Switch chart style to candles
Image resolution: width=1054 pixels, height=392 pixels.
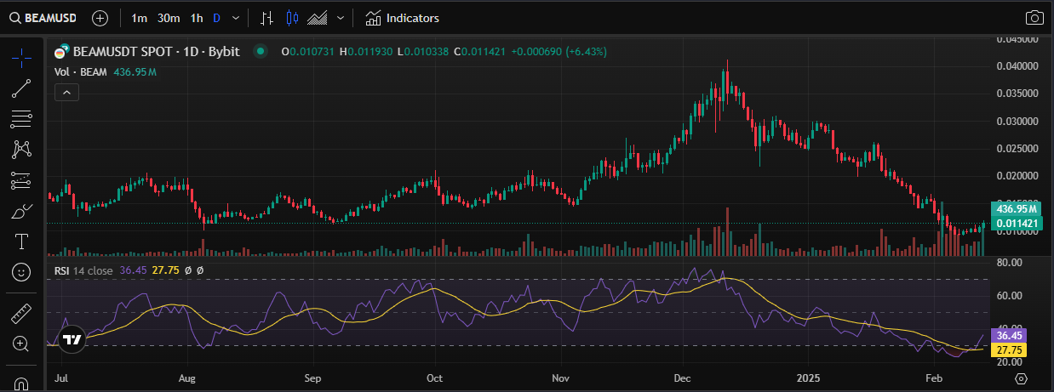click(x=293, y=18)
